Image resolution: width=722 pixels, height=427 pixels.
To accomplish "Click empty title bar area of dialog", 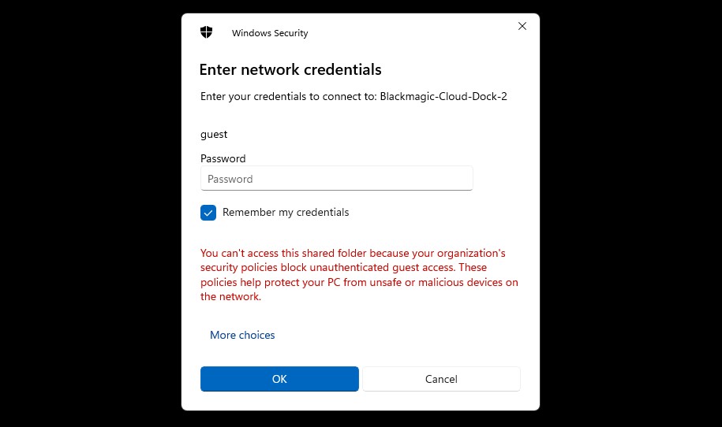I will [x=410, y=33].
